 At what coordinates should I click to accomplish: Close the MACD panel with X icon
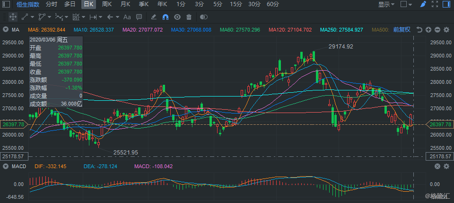(x=437, y=166)
